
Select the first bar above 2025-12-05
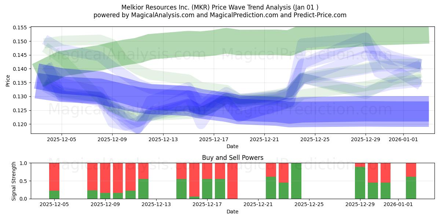tap(54, 181)
